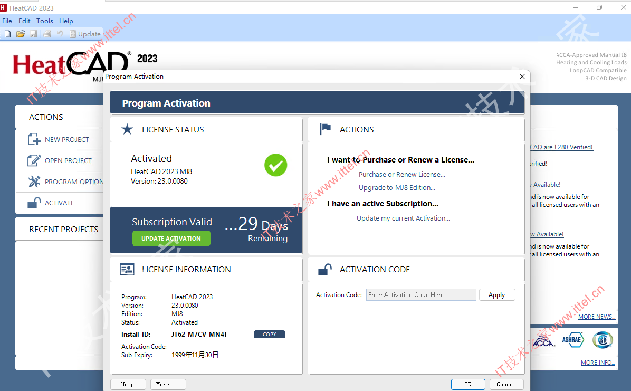The image size is (631, 391).
Task: Click the "Version: 23.0.0080" text in License Status
Action: (159, 181)
